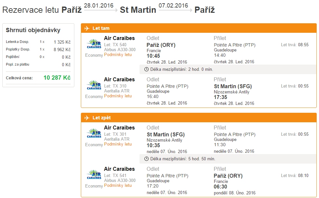This screenshot has width=319, height=198.
Task: Click Air Caraibes logo for flight TX 541
Action: (94, 175)
